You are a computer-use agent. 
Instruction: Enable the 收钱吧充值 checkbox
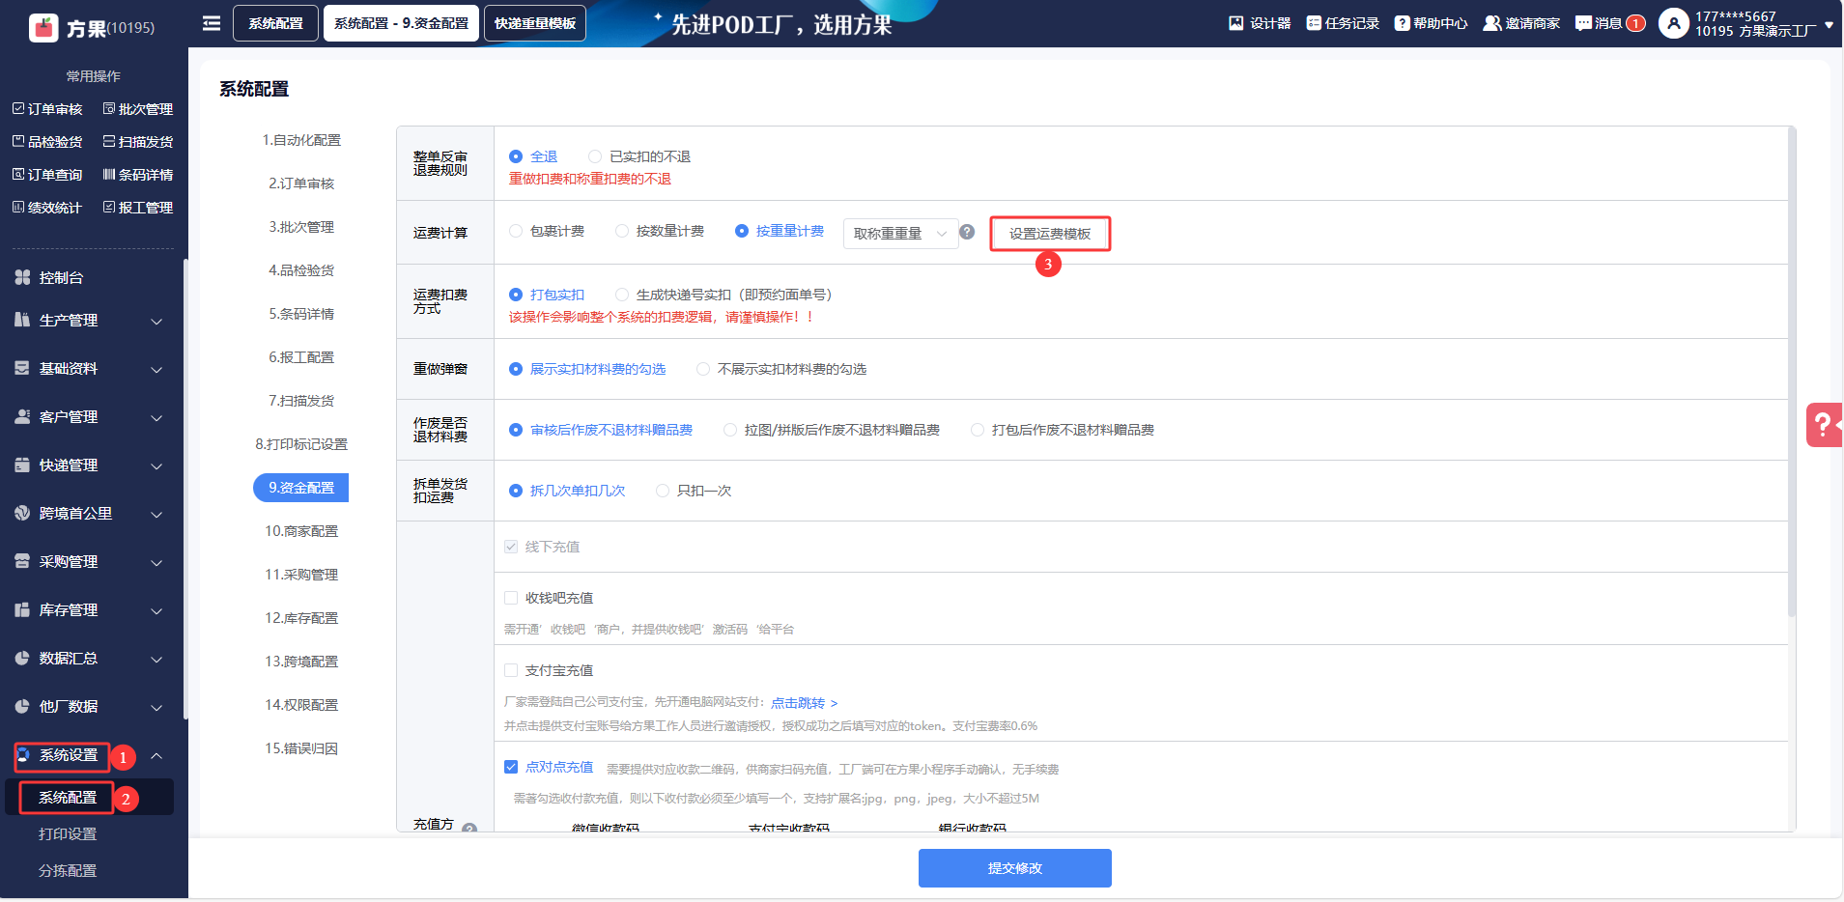click(511, 598)
